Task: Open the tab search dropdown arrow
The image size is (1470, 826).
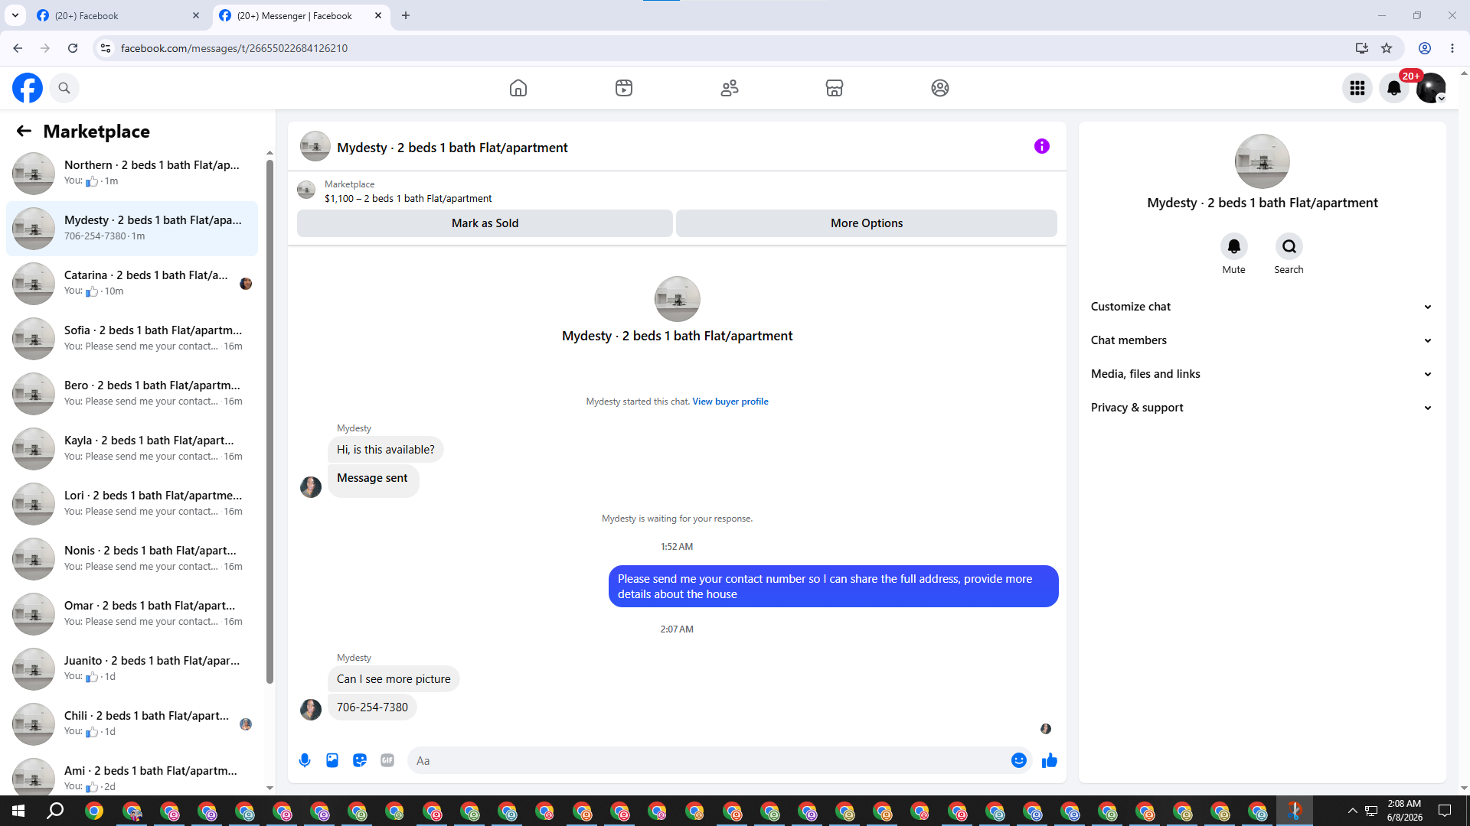Action: [15, 15]
